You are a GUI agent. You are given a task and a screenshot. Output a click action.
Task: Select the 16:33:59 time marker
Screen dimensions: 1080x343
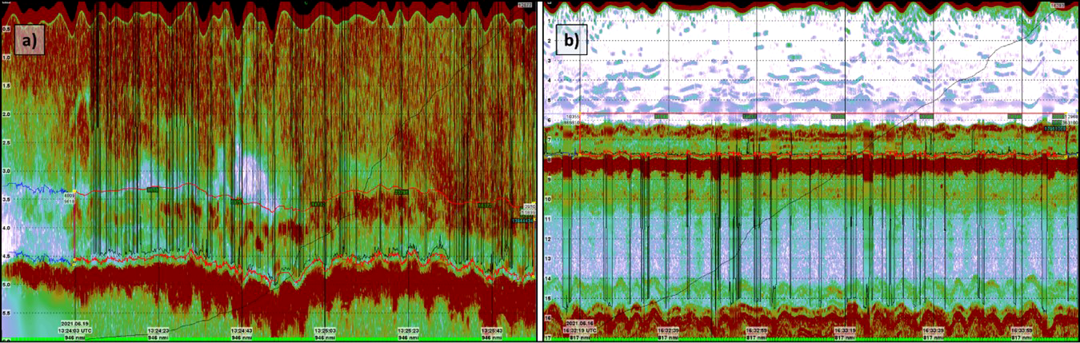click(1023, 329)
